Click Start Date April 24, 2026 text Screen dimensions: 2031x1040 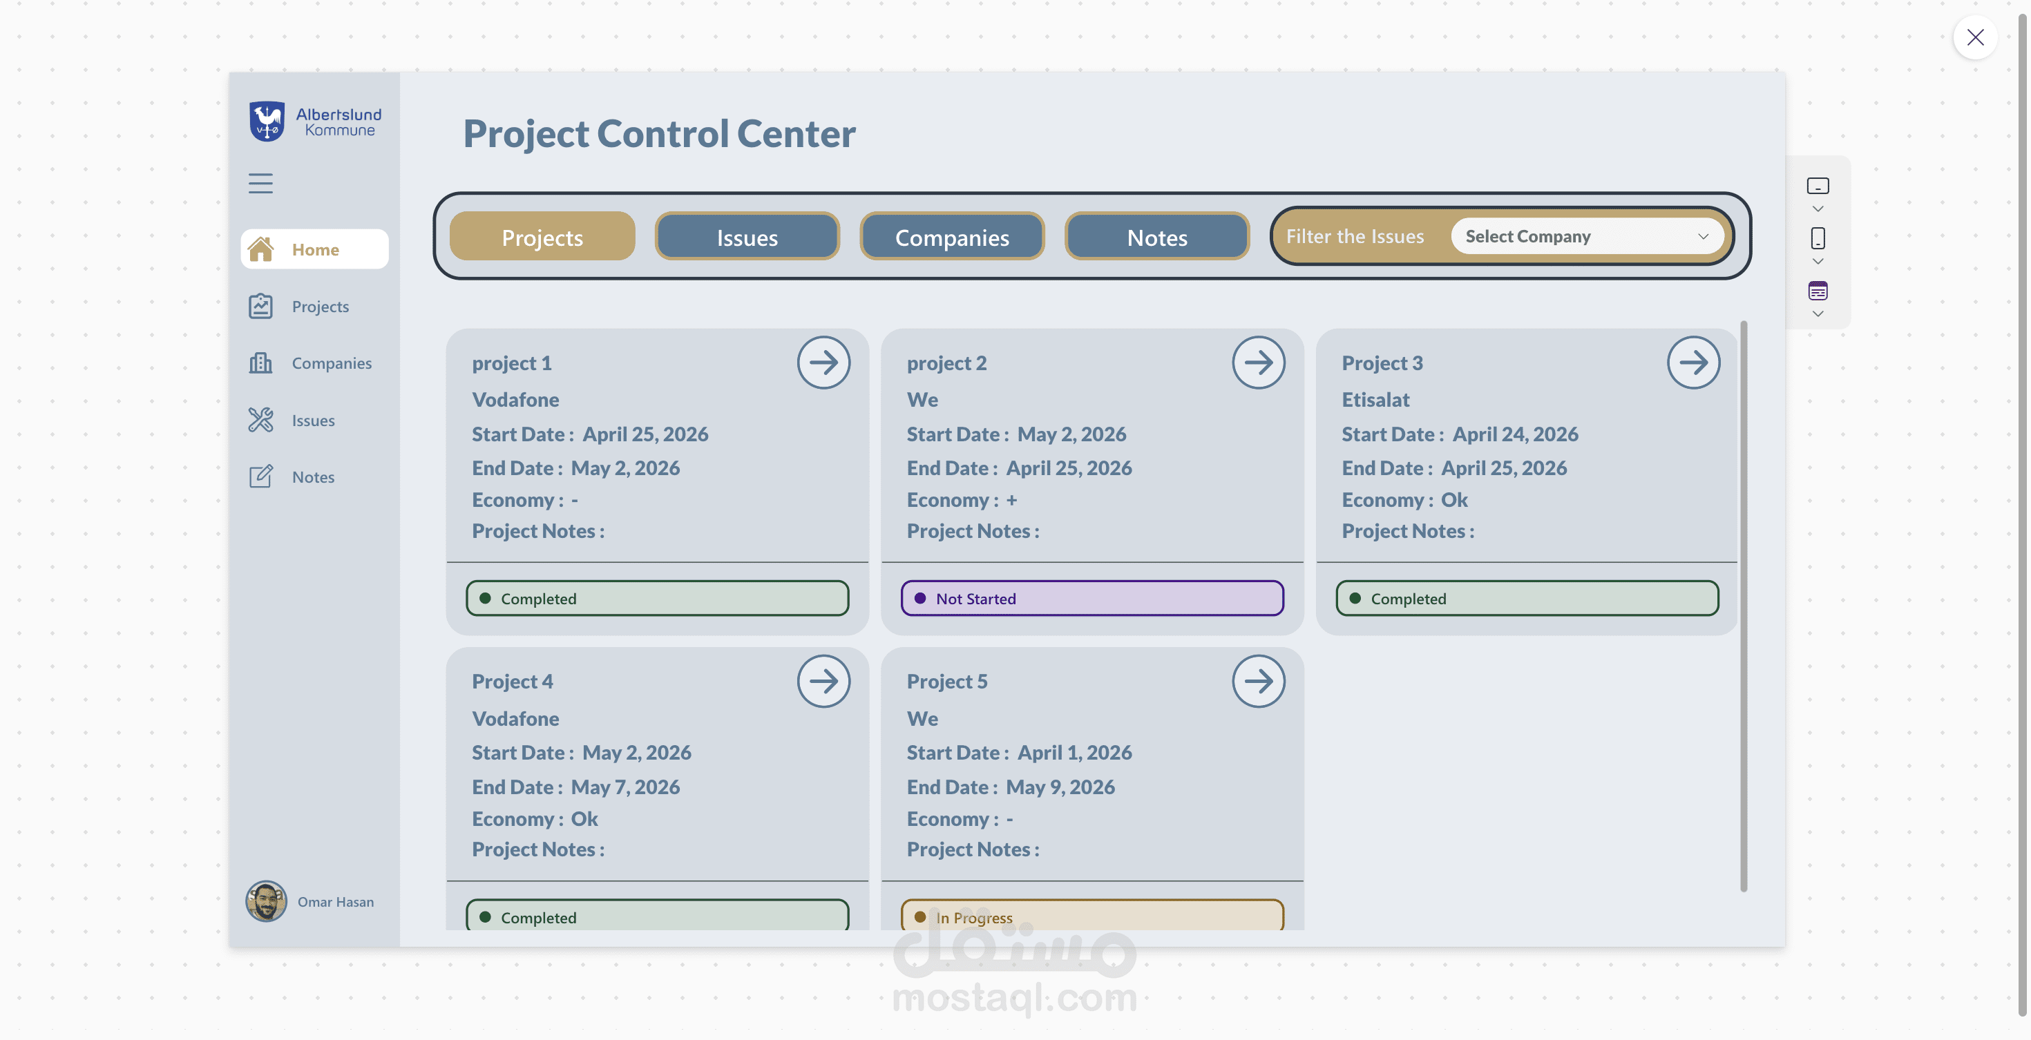(x=1460, y=434)
